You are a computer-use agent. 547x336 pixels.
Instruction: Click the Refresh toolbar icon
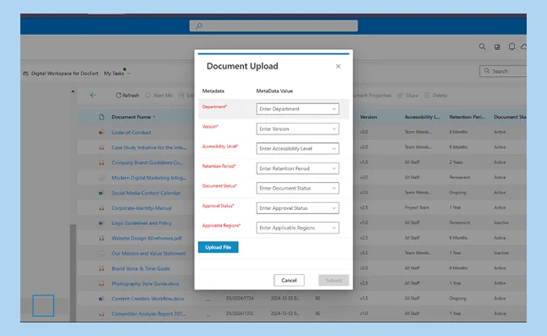(x=119, y=95)
